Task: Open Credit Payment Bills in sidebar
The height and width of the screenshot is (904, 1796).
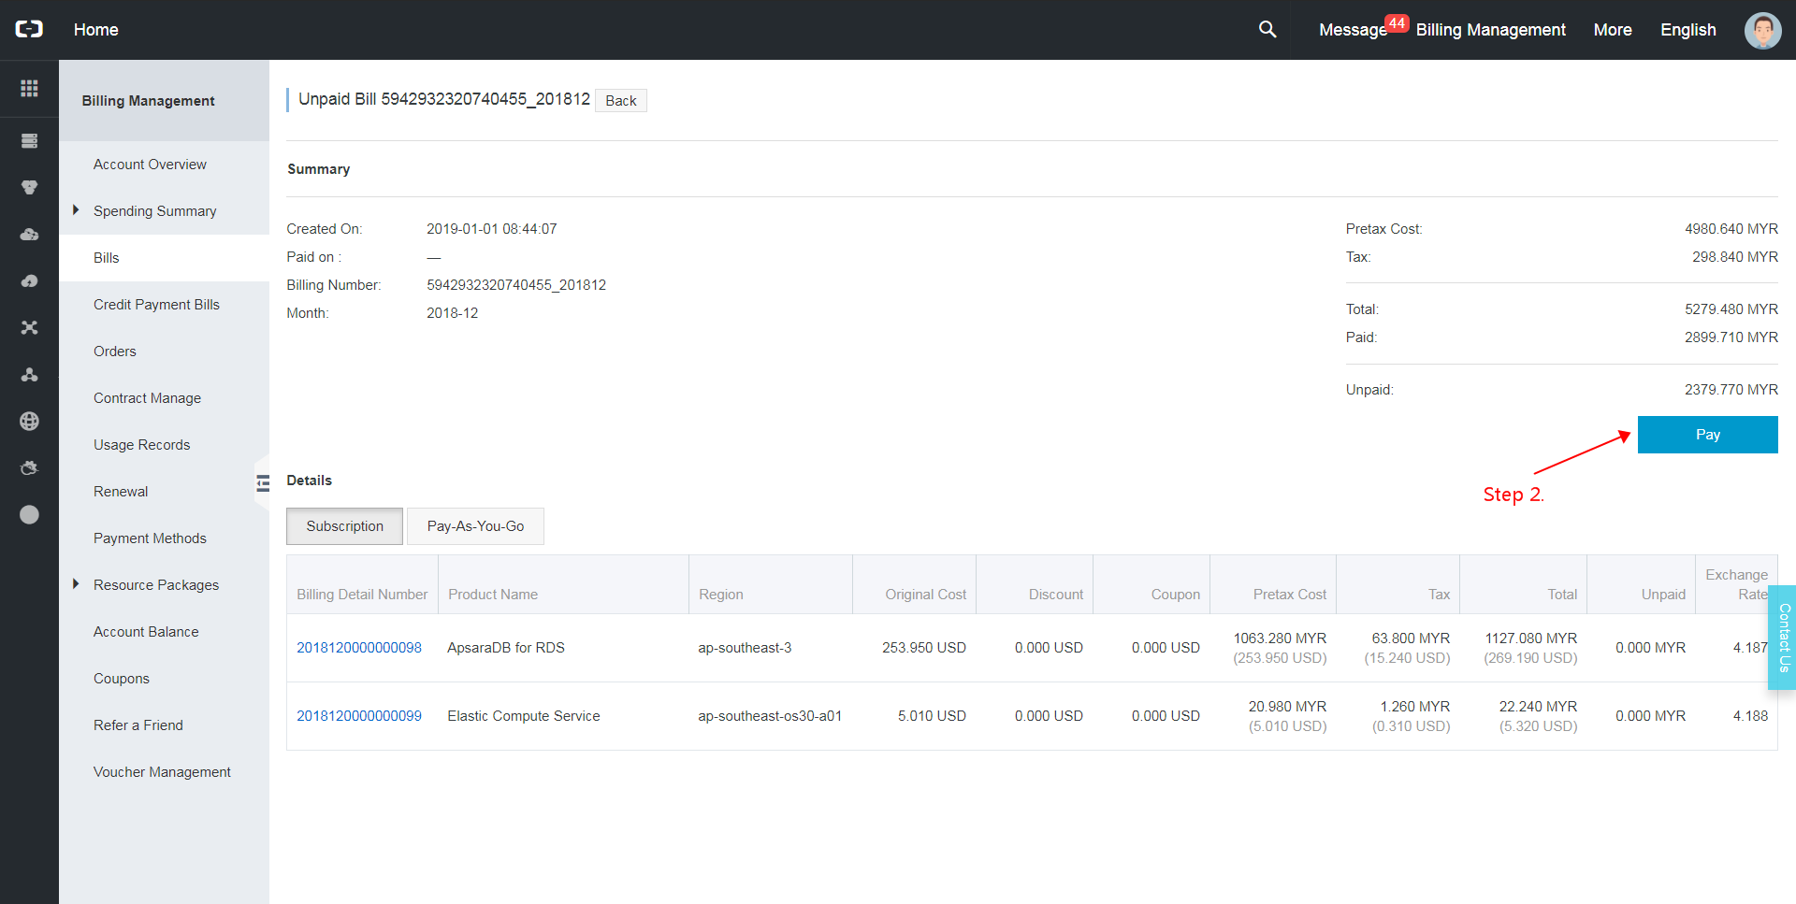Action: (156, 304)
